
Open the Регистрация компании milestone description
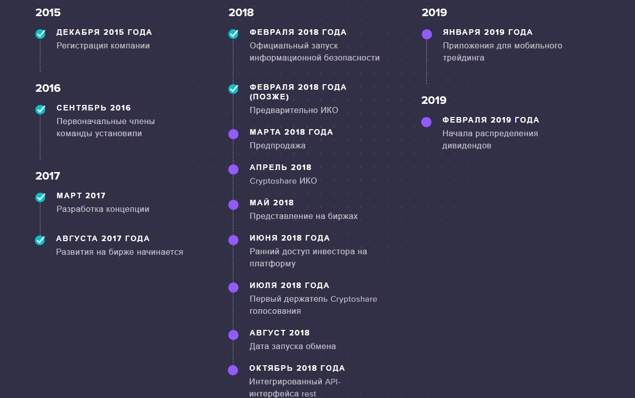[x=103, y=45]
